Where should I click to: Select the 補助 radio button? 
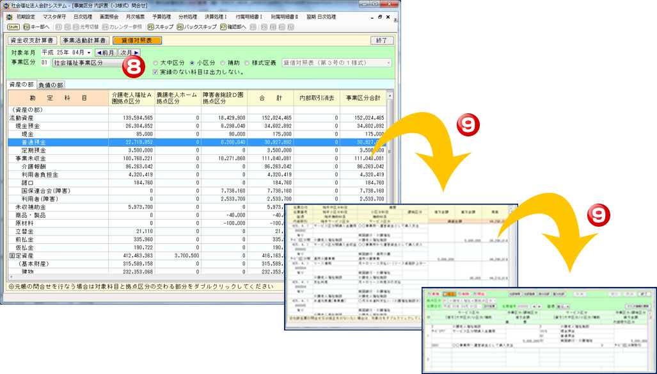[223, 63]
